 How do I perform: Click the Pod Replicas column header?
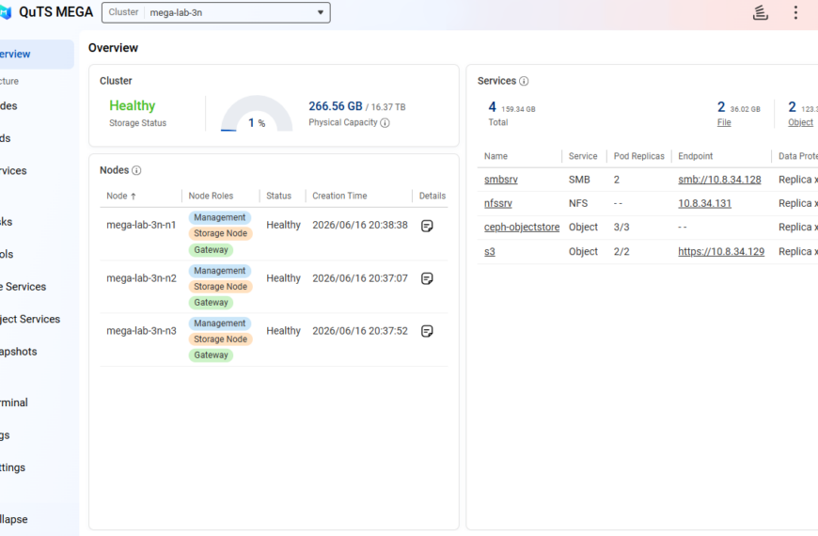639,156
